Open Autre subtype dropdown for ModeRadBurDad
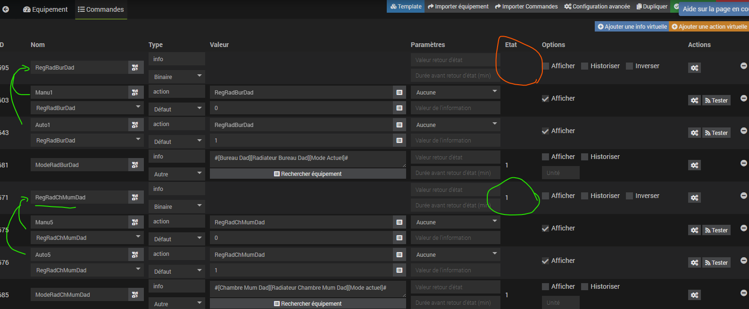749x309 pixels. point(177,174)
